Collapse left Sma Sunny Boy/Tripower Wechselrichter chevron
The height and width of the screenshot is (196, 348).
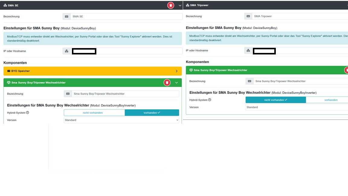177,83
